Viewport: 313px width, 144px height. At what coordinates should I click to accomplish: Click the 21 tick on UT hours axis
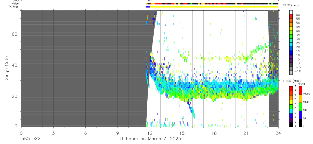point(246,133)
